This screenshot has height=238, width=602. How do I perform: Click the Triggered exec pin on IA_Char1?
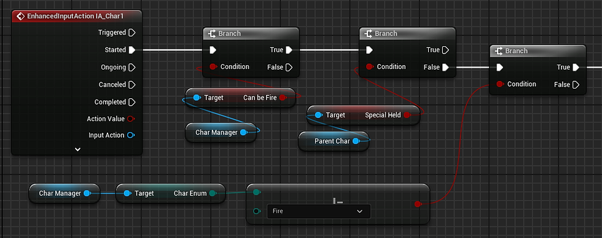tap(131, 33)
